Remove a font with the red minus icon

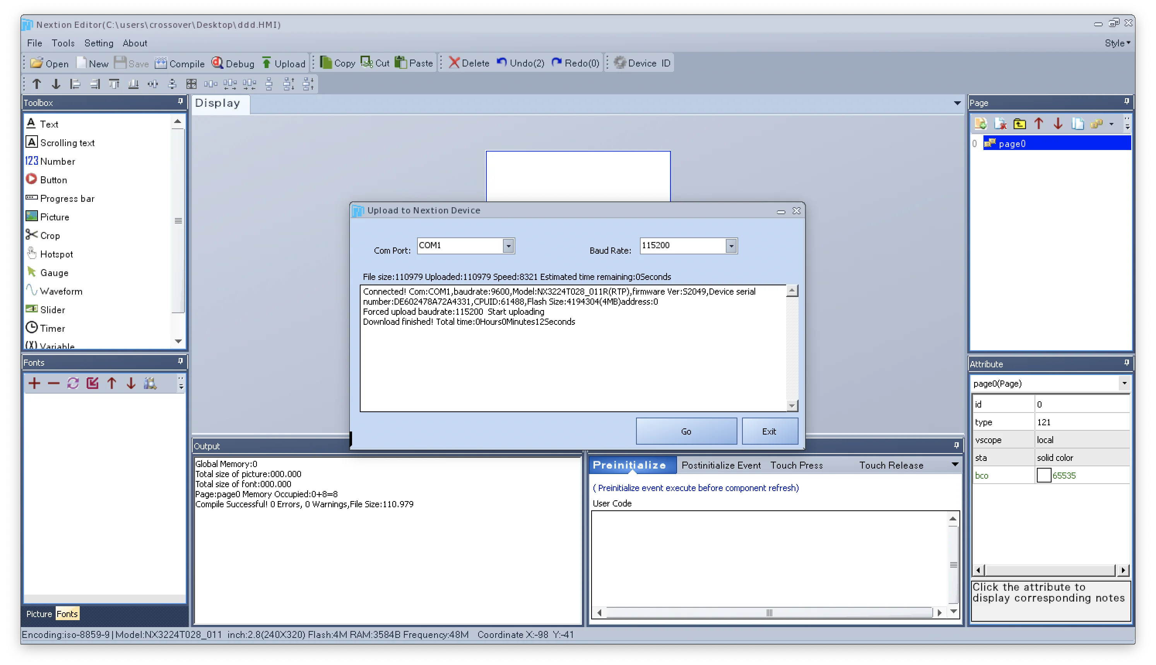coord(53,383)
